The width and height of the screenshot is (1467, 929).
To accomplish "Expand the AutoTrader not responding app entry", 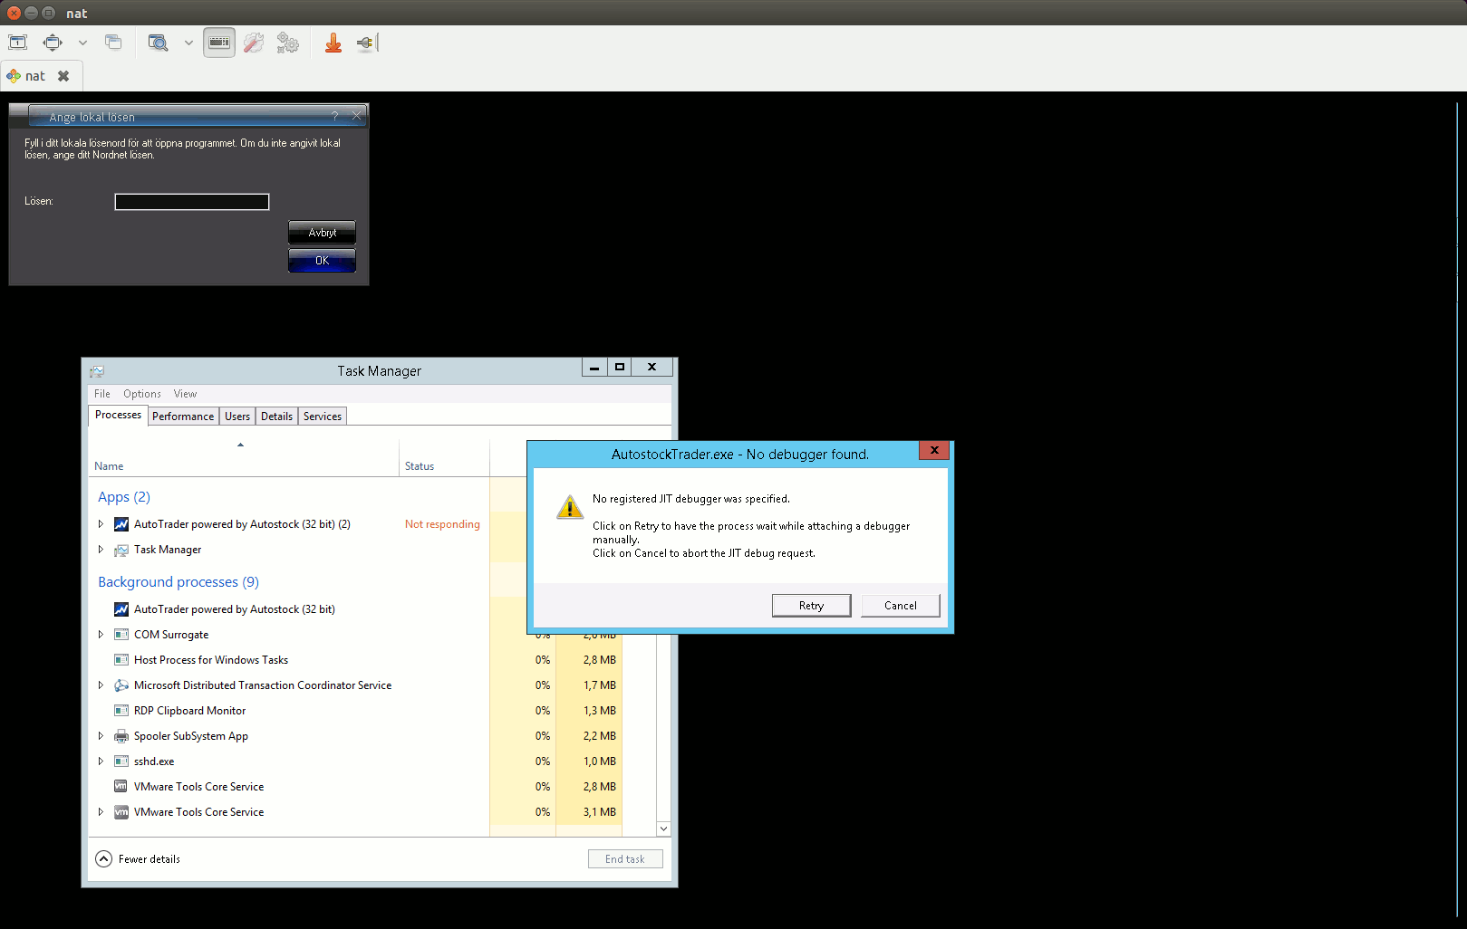I will (101, 524).
